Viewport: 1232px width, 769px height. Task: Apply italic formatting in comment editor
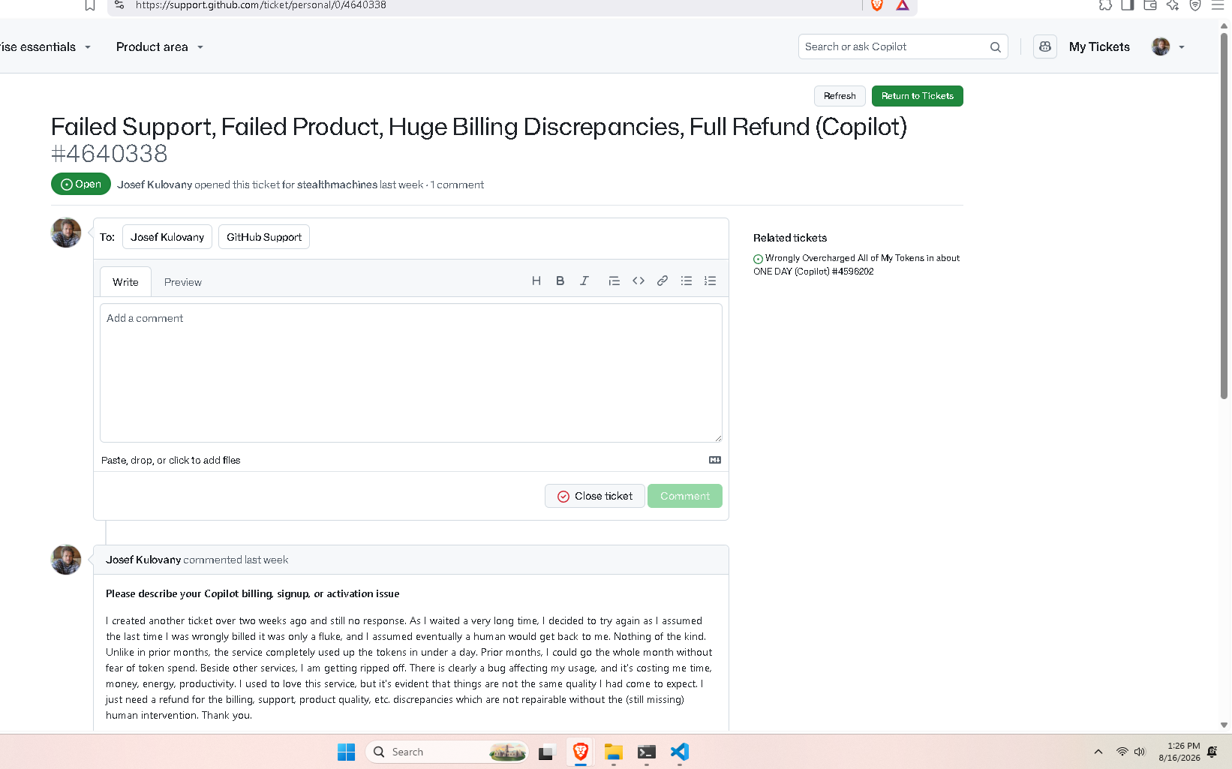coord(584,281)
